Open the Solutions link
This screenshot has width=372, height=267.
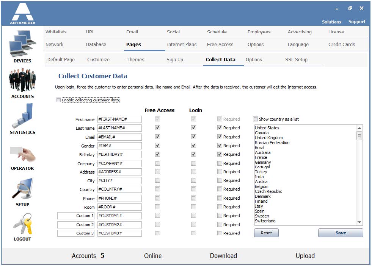click(x=331, y=22)
